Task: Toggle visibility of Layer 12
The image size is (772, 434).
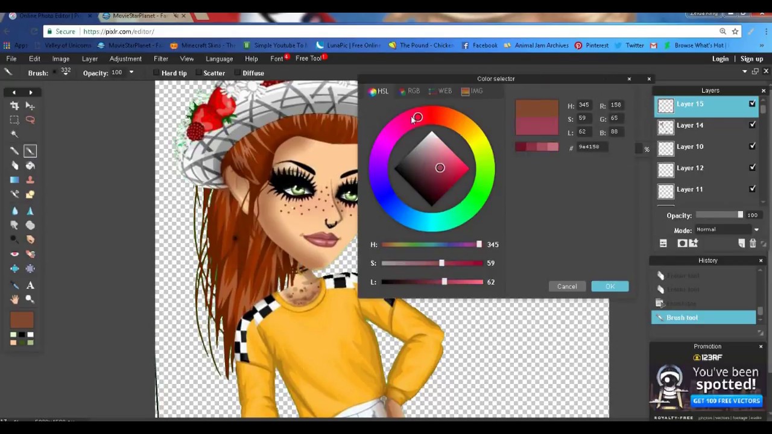Action: point(752,168)
